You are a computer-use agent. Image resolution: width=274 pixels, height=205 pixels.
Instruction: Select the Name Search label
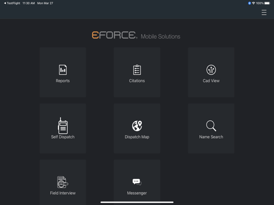click(x=211, y=137)
